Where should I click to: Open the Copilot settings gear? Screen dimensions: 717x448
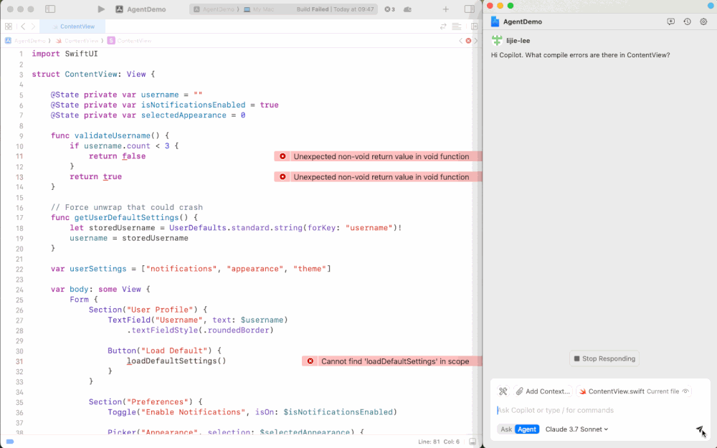703,22
